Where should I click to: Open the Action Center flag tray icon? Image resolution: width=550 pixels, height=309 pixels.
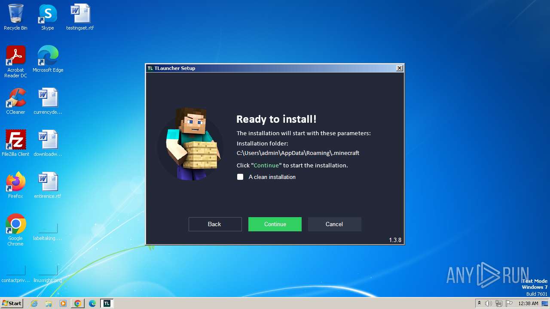point(509,303)
